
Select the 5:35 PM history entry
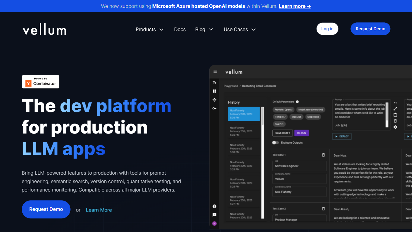(244, 131)
